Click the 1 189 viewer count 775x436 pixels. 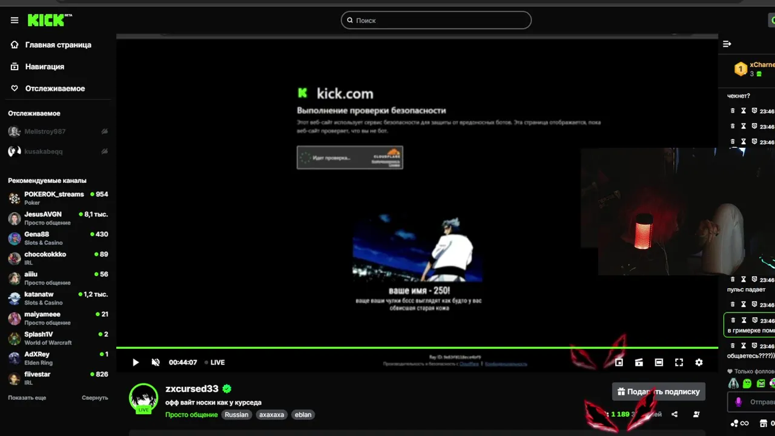620,414
